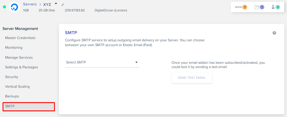Open Master Credentials section
Screen dimensions: 287x117
tap(20, 38)
